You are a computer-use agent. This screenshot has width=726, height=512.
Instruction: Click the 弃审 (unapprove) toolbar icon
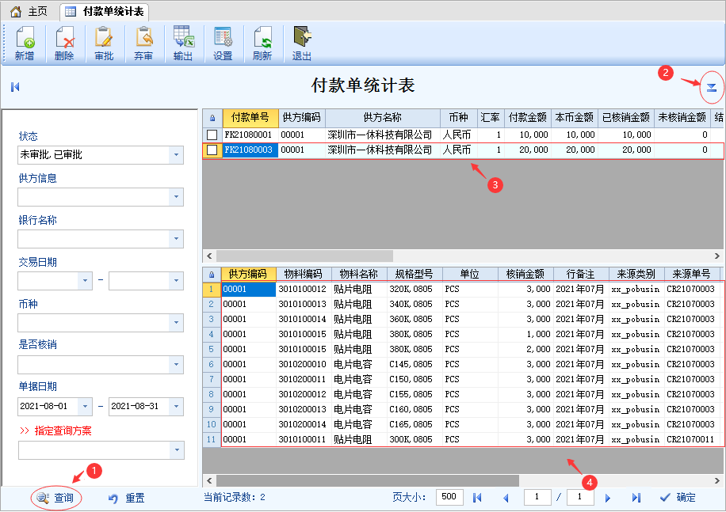coord(143,44)
